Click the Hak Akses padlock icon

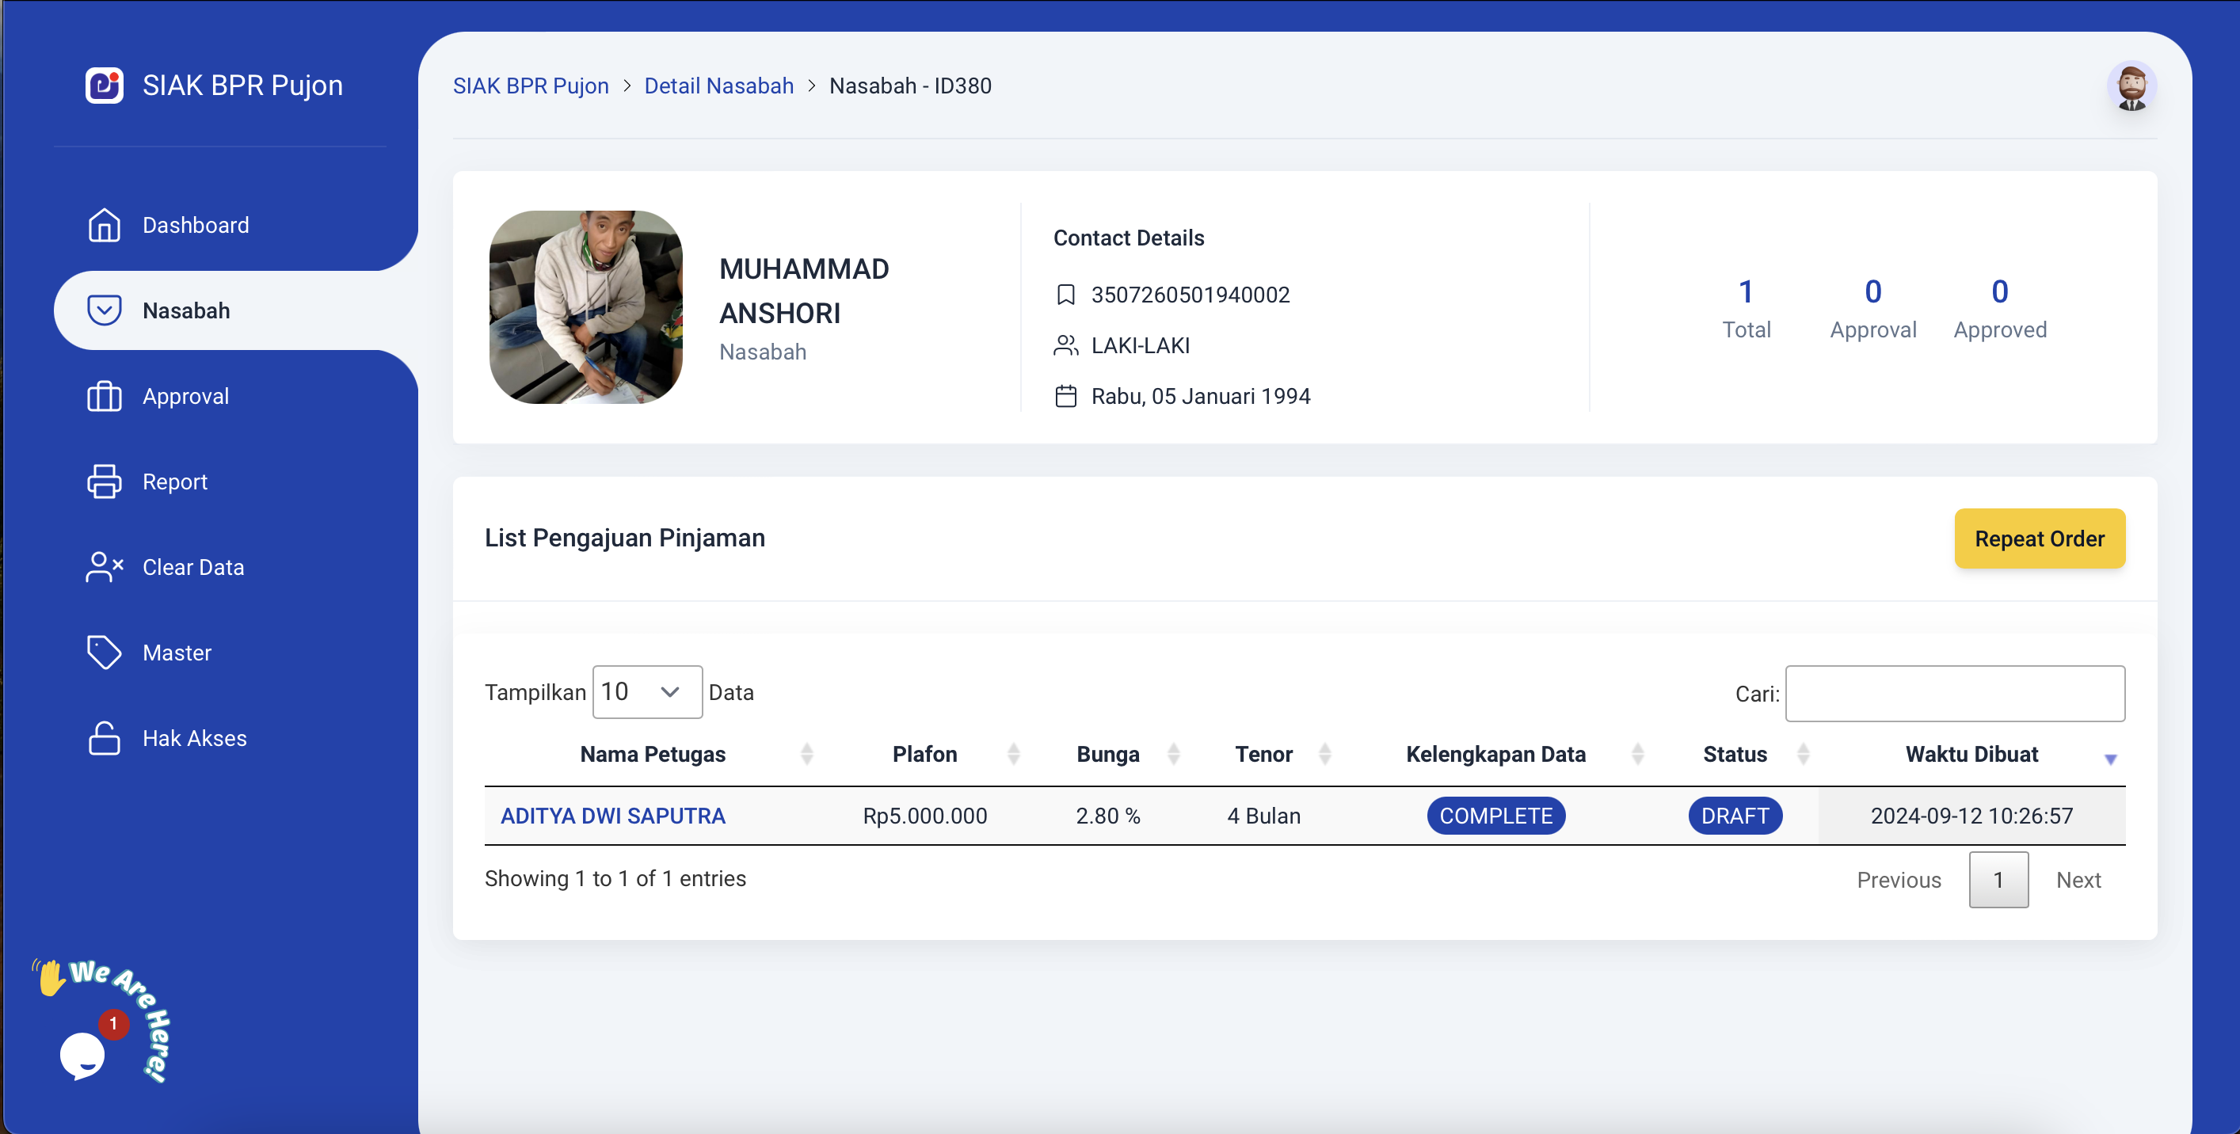(x=105, y=738)
